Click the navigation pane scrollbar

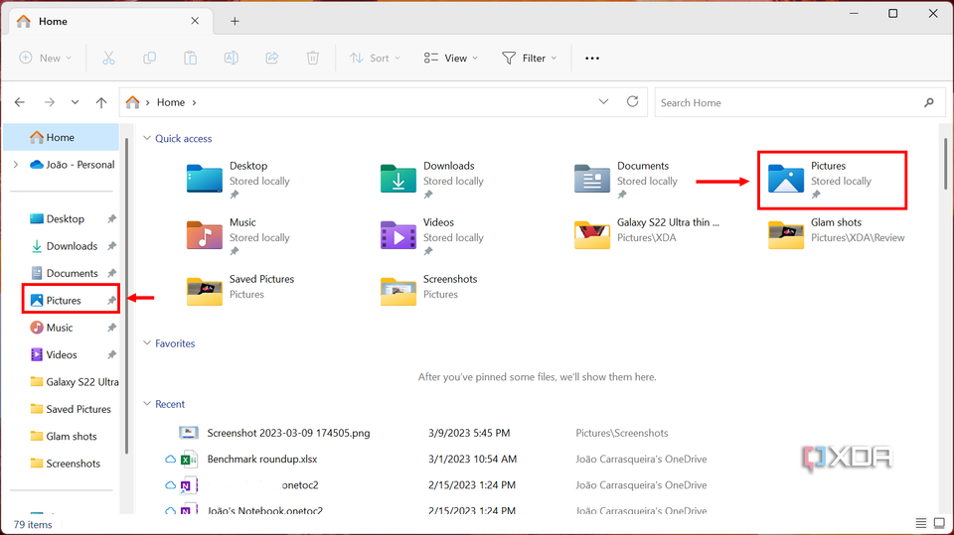[x=126, y=296]
